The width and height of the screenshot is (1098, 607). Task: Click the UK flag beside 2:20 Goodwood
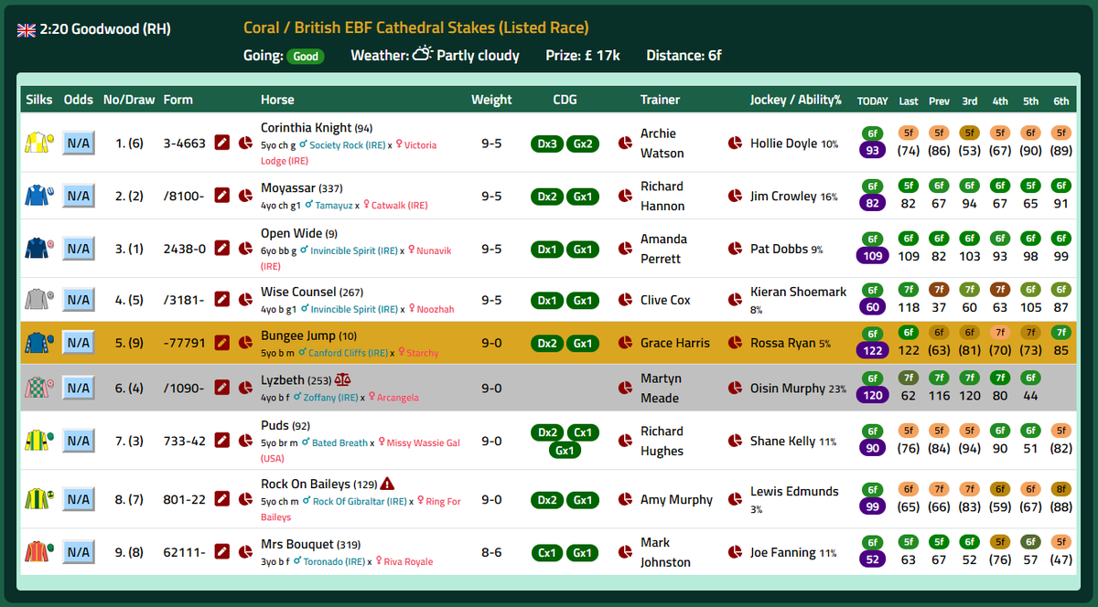pyautogui.click(x=27, y=29)
